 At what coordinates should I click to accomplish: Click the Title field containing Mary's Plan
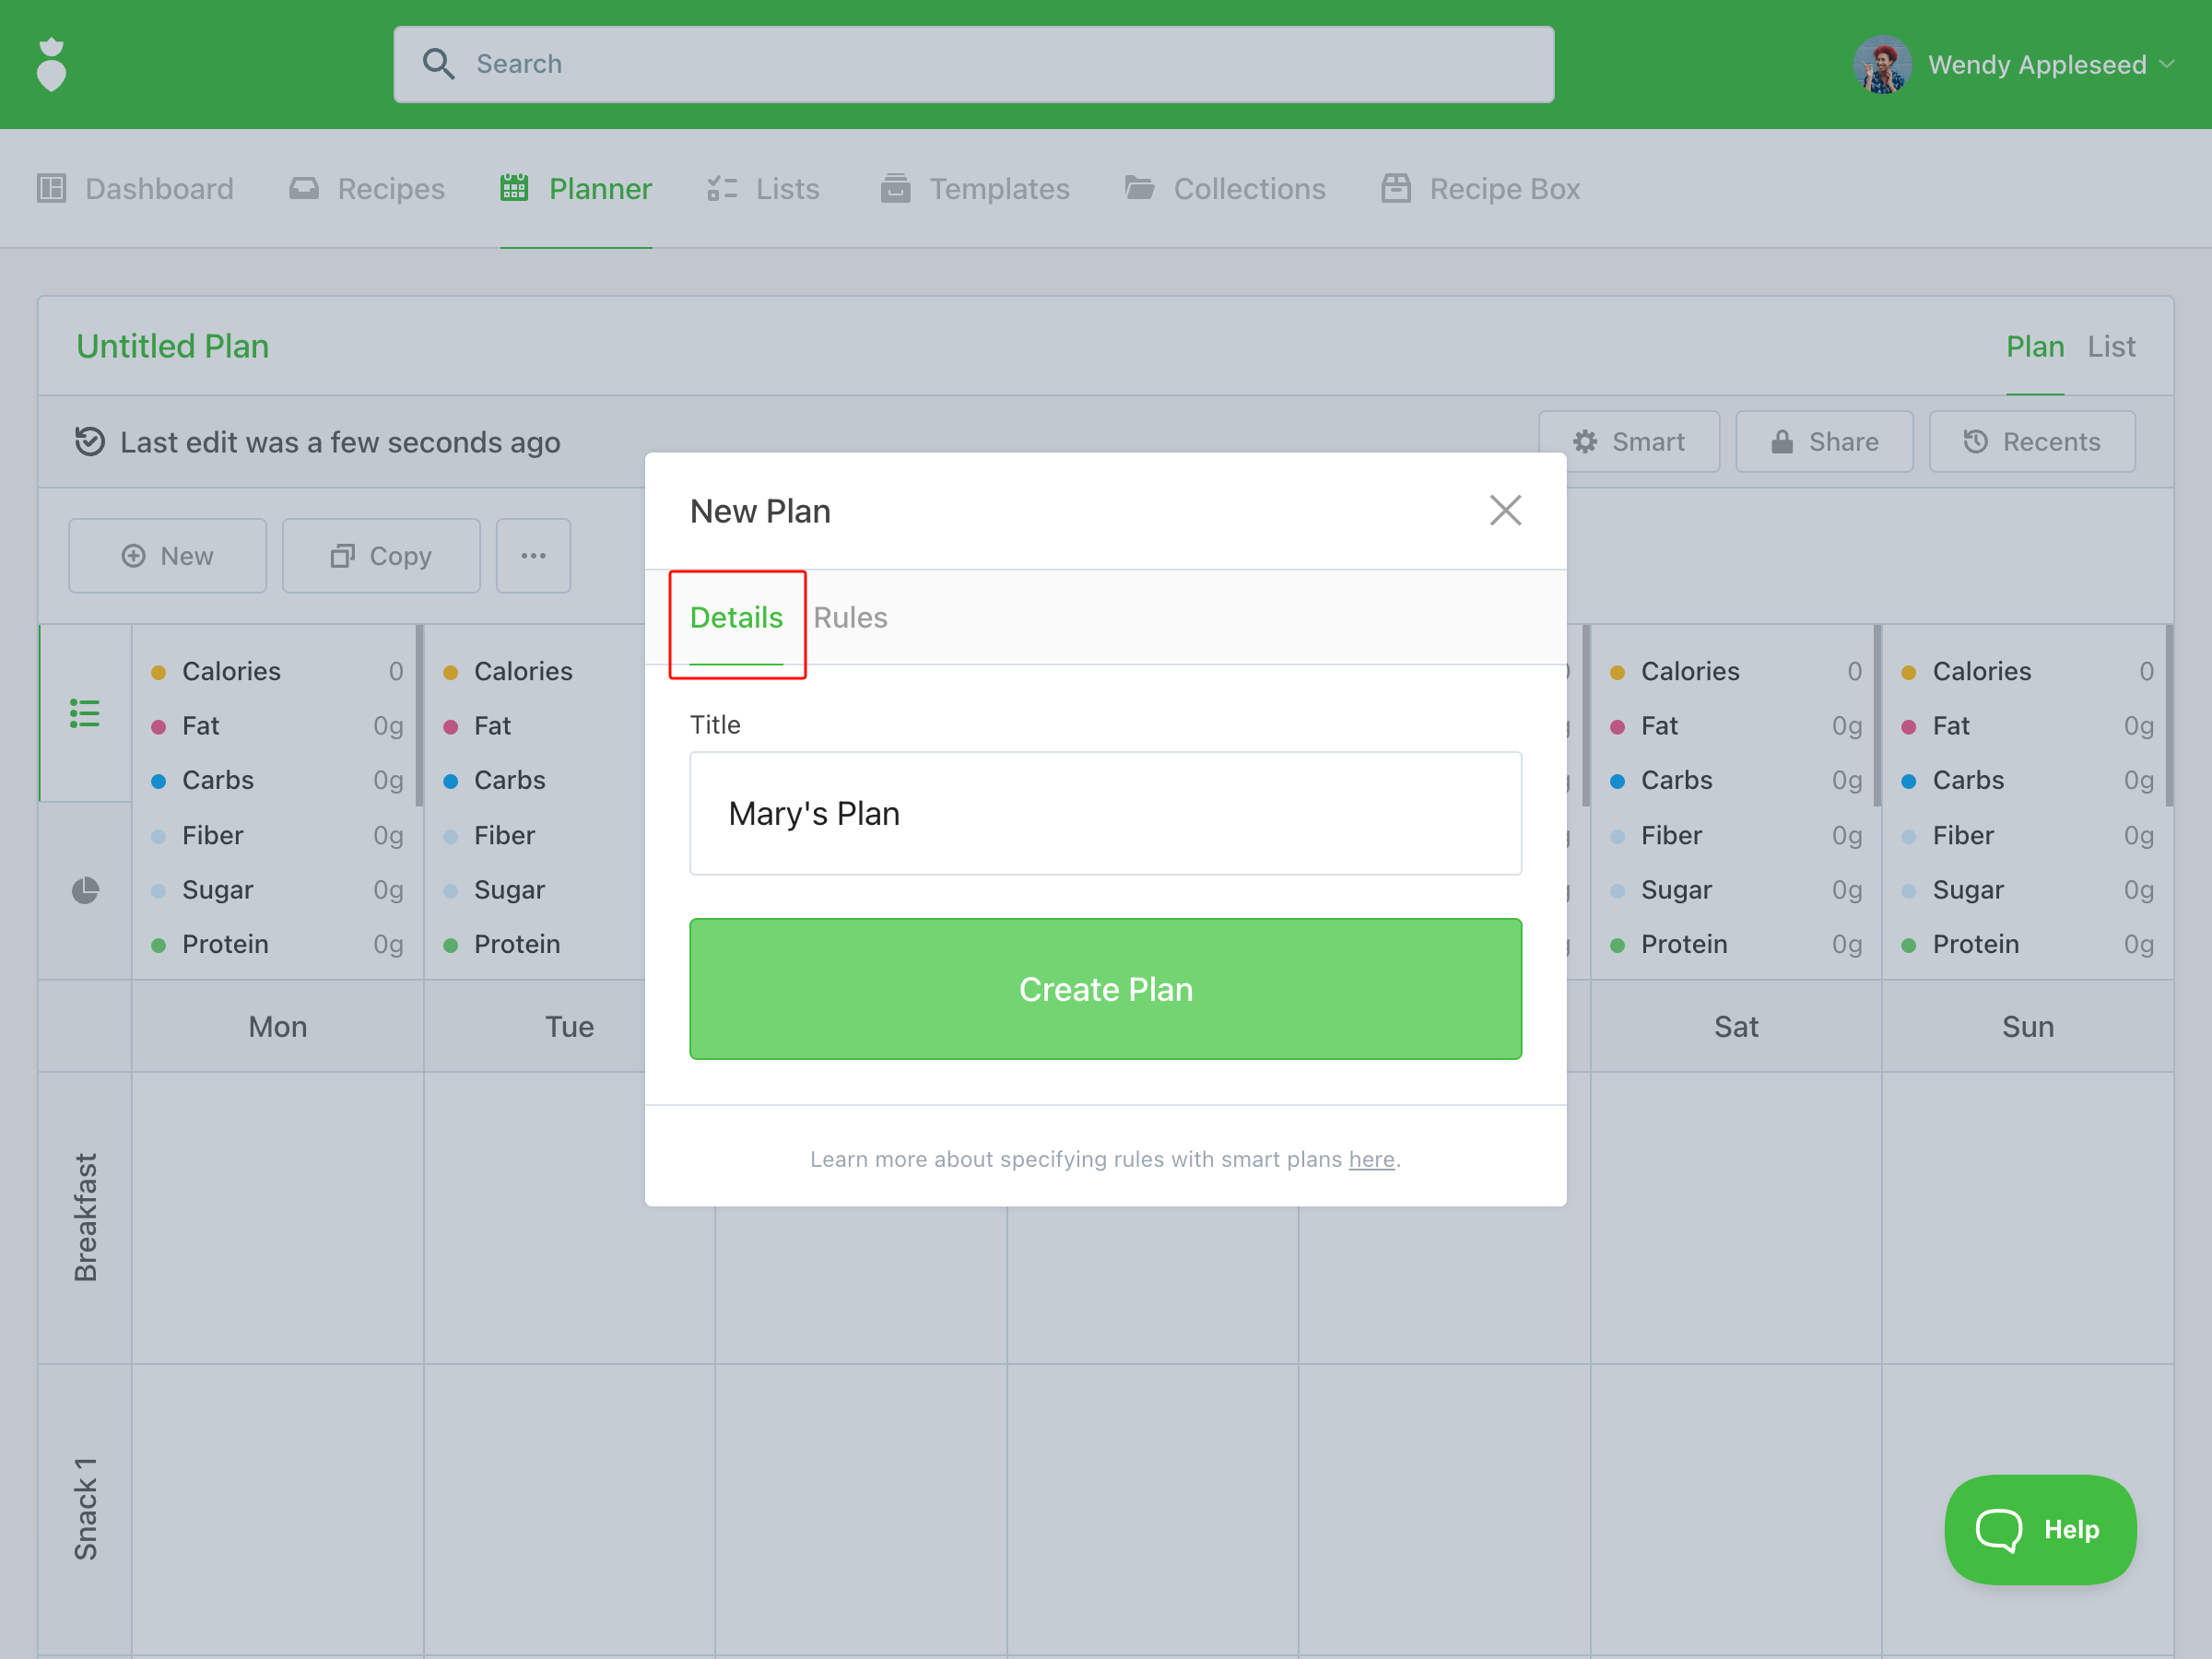pos(1105,814)
